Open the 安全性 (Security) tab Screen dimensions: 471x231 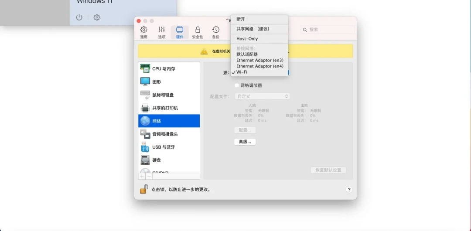click(x=198, y=32)
